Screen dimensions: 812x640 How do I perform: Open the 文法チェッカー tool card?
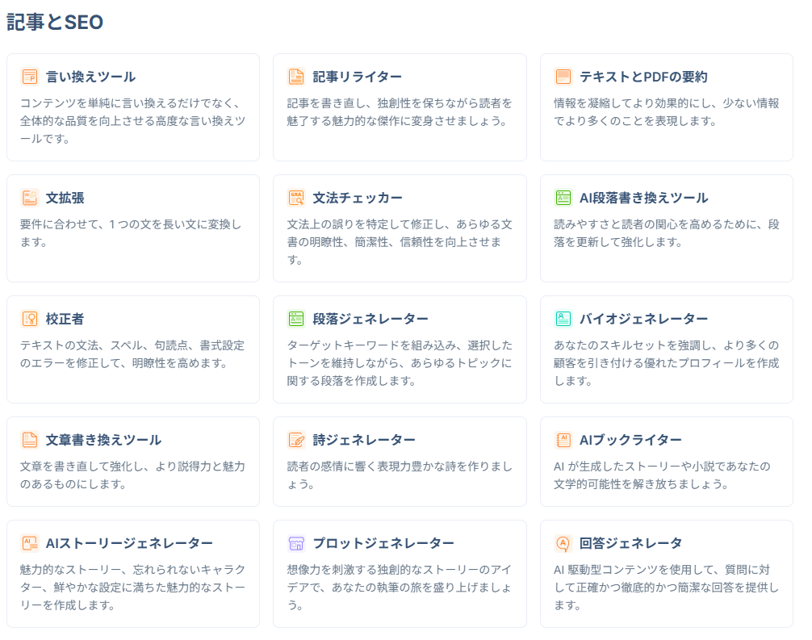(400, 227)
